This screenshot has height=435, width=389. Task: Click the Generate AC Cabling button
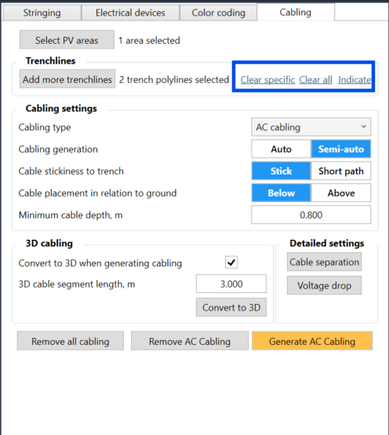(312, 341)
